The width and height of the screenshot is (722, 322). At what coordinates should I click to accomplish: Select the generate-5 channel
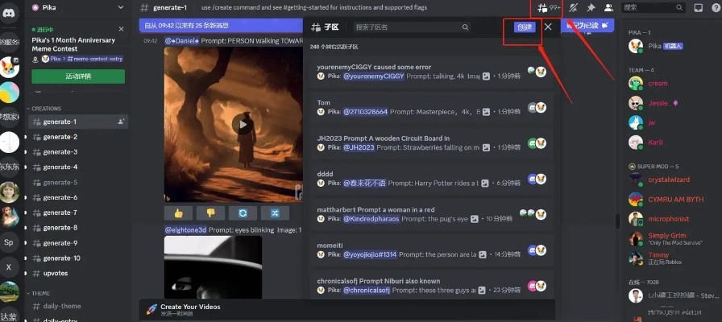pyautogui.click(x=60, y=183)
